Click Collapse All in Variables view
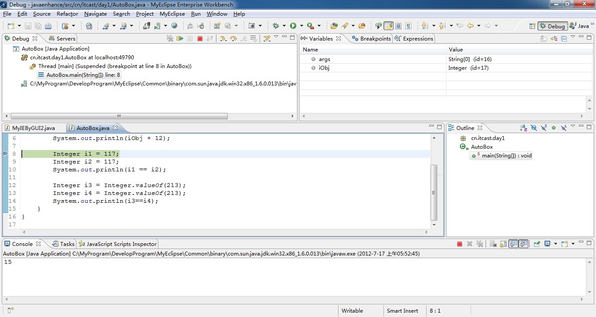596x317 pixels. pyautogui.click(x=564, y=38)
